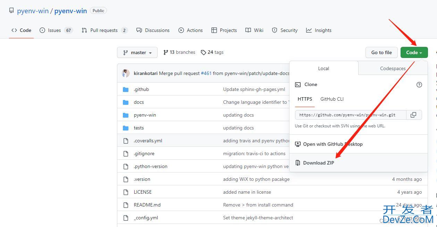
Task: Open the Code tab
Action: 22,30
